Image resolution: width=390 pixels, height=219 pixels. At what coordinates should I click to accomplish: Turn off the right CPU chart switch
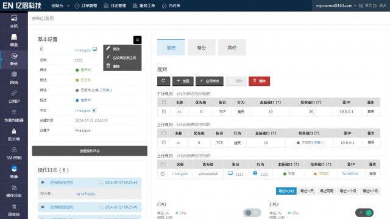364,213
